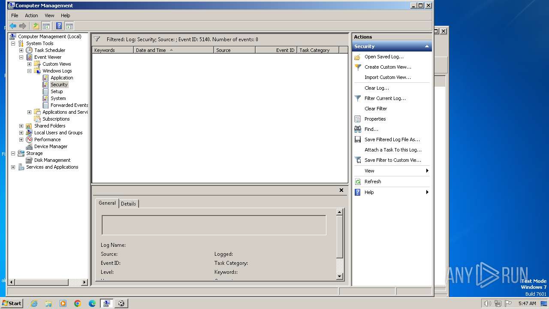Expand the Task Scheduler tree node

(21, 50)
